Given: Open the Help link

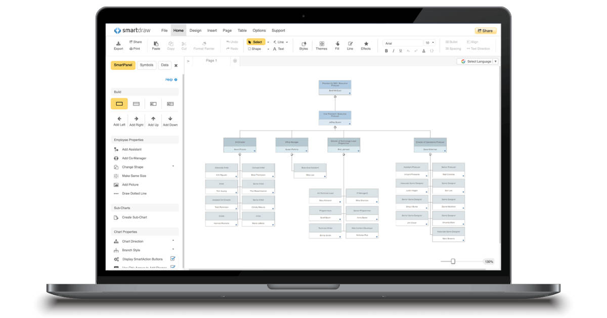Looking at the screenshot, I should point(168,79).
